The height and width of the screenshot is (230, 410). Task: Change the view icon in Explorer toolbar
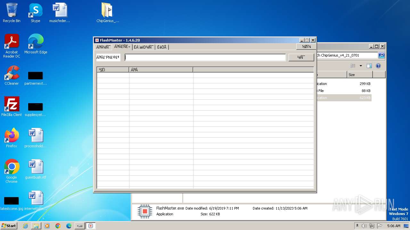353,66
